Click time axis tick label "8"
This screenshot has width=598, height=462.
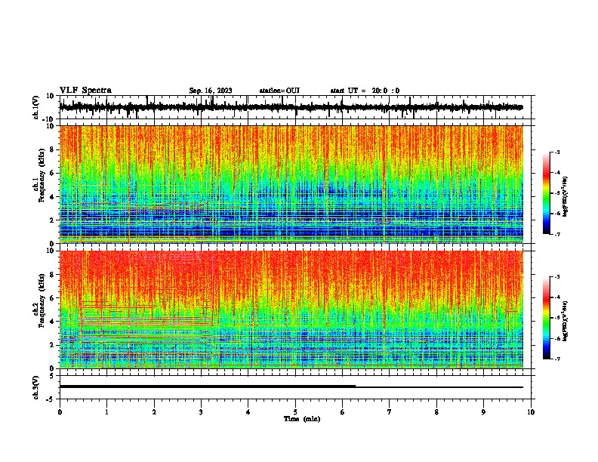[x=436, y=412]
